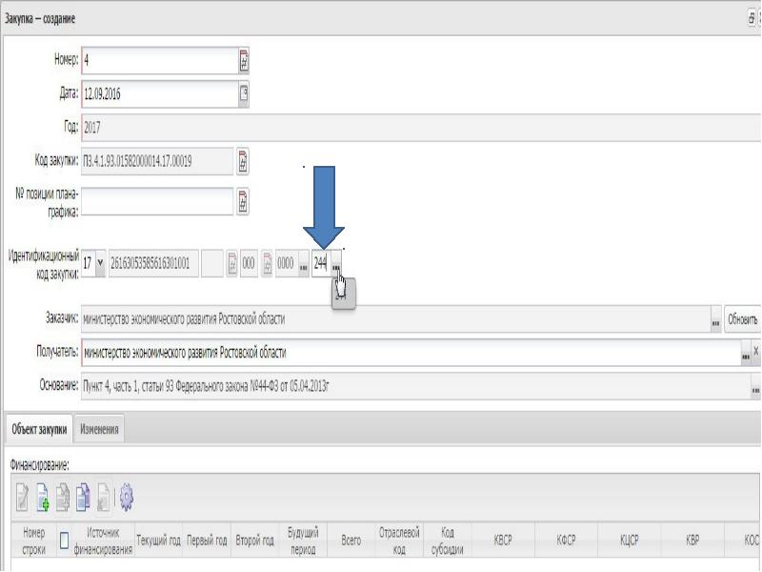Click КФСР column header
Image resolution: width=762 pixels, height=572 pixels.
click(566, 541)
